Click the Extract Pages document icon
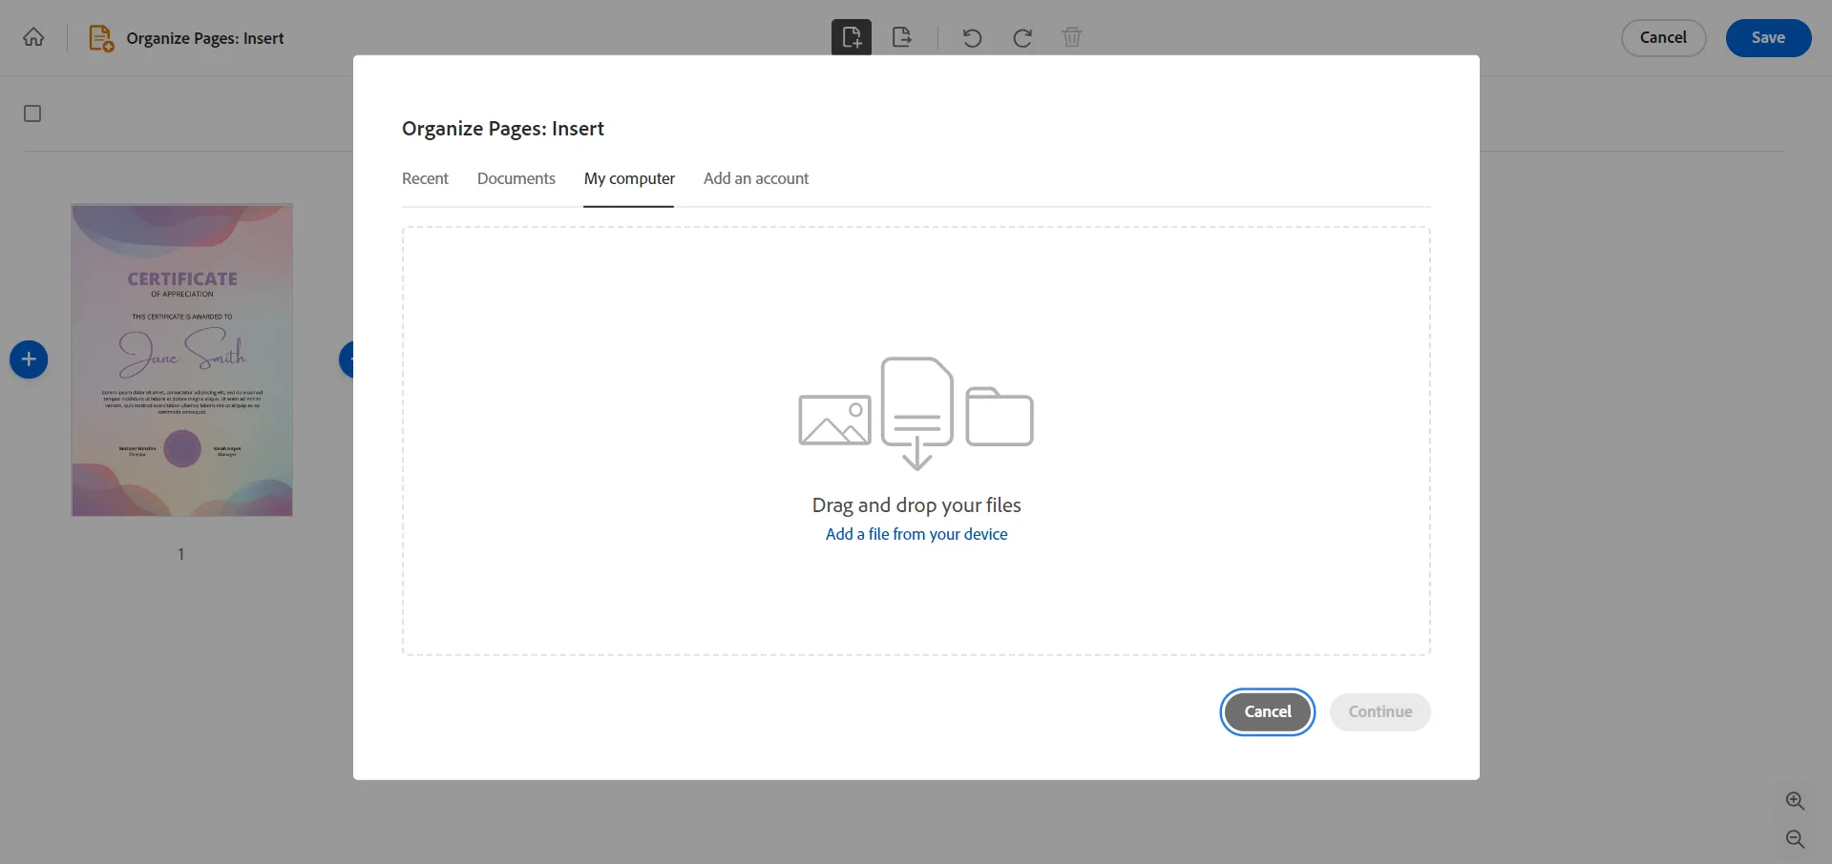1832x864 pixels. click(x=901, y=37)
